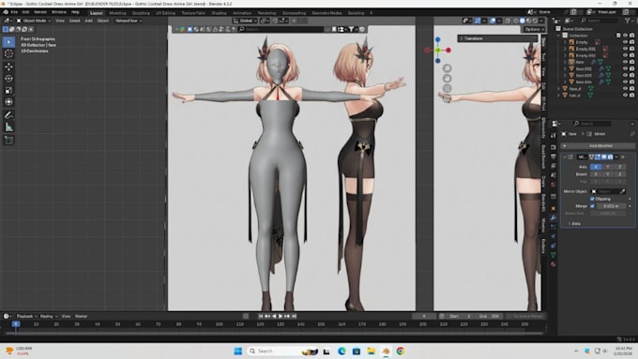Image resolution: width=638 pixels, height=359 pixels.
Task: Toggle eye icon for face.002
Action: (x=626, y=68)
